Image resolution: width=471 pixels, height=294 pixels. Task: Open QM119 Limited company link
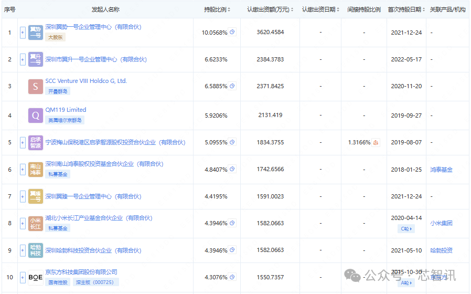[66, 110]
